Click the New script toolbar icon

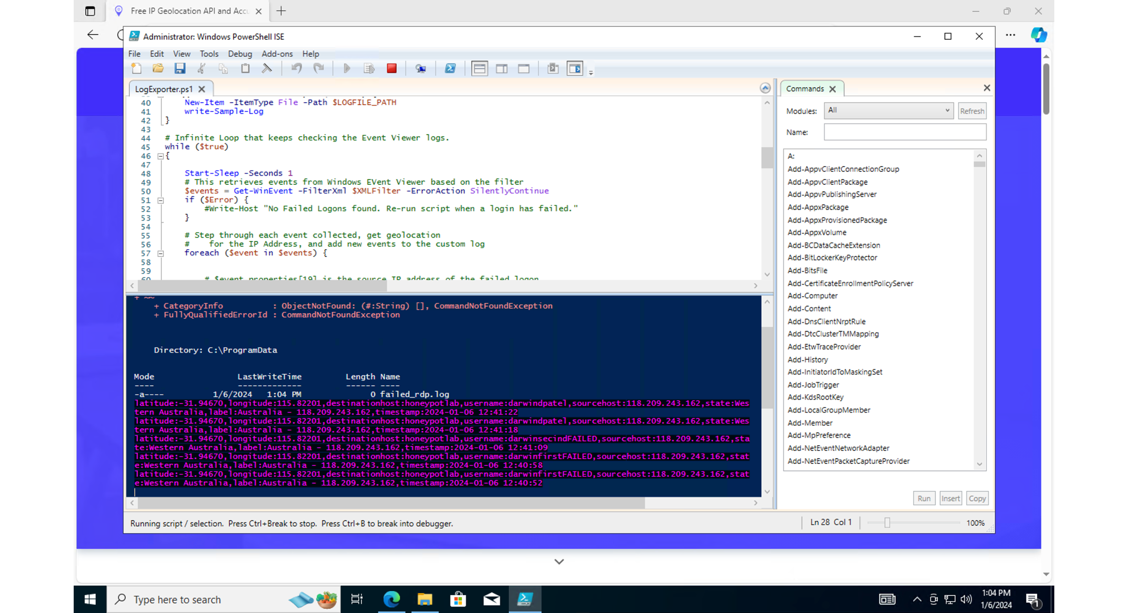(x=136, y=68)
